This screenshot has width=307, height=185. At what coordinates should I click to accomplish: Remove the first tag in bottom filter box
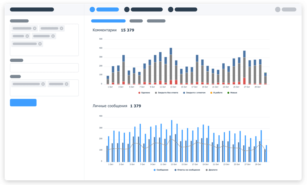click(x=43, y=84)
